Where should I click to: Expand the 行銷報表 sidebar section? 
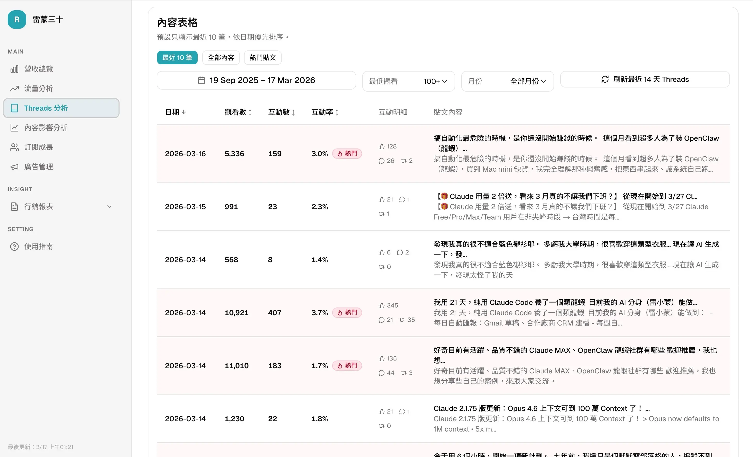point(61,207)
